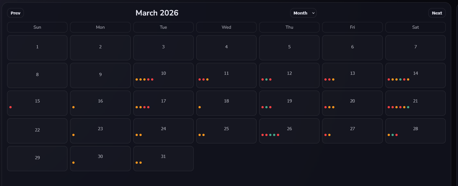Click the Wed column header

tap(226, 27)
